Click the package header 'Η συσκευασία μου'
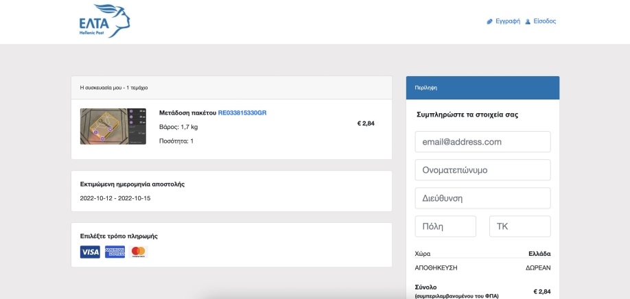 [x=114, y=88]
